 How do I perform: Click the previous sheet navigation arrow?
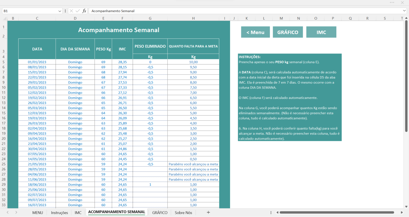(x=8, y=212)
